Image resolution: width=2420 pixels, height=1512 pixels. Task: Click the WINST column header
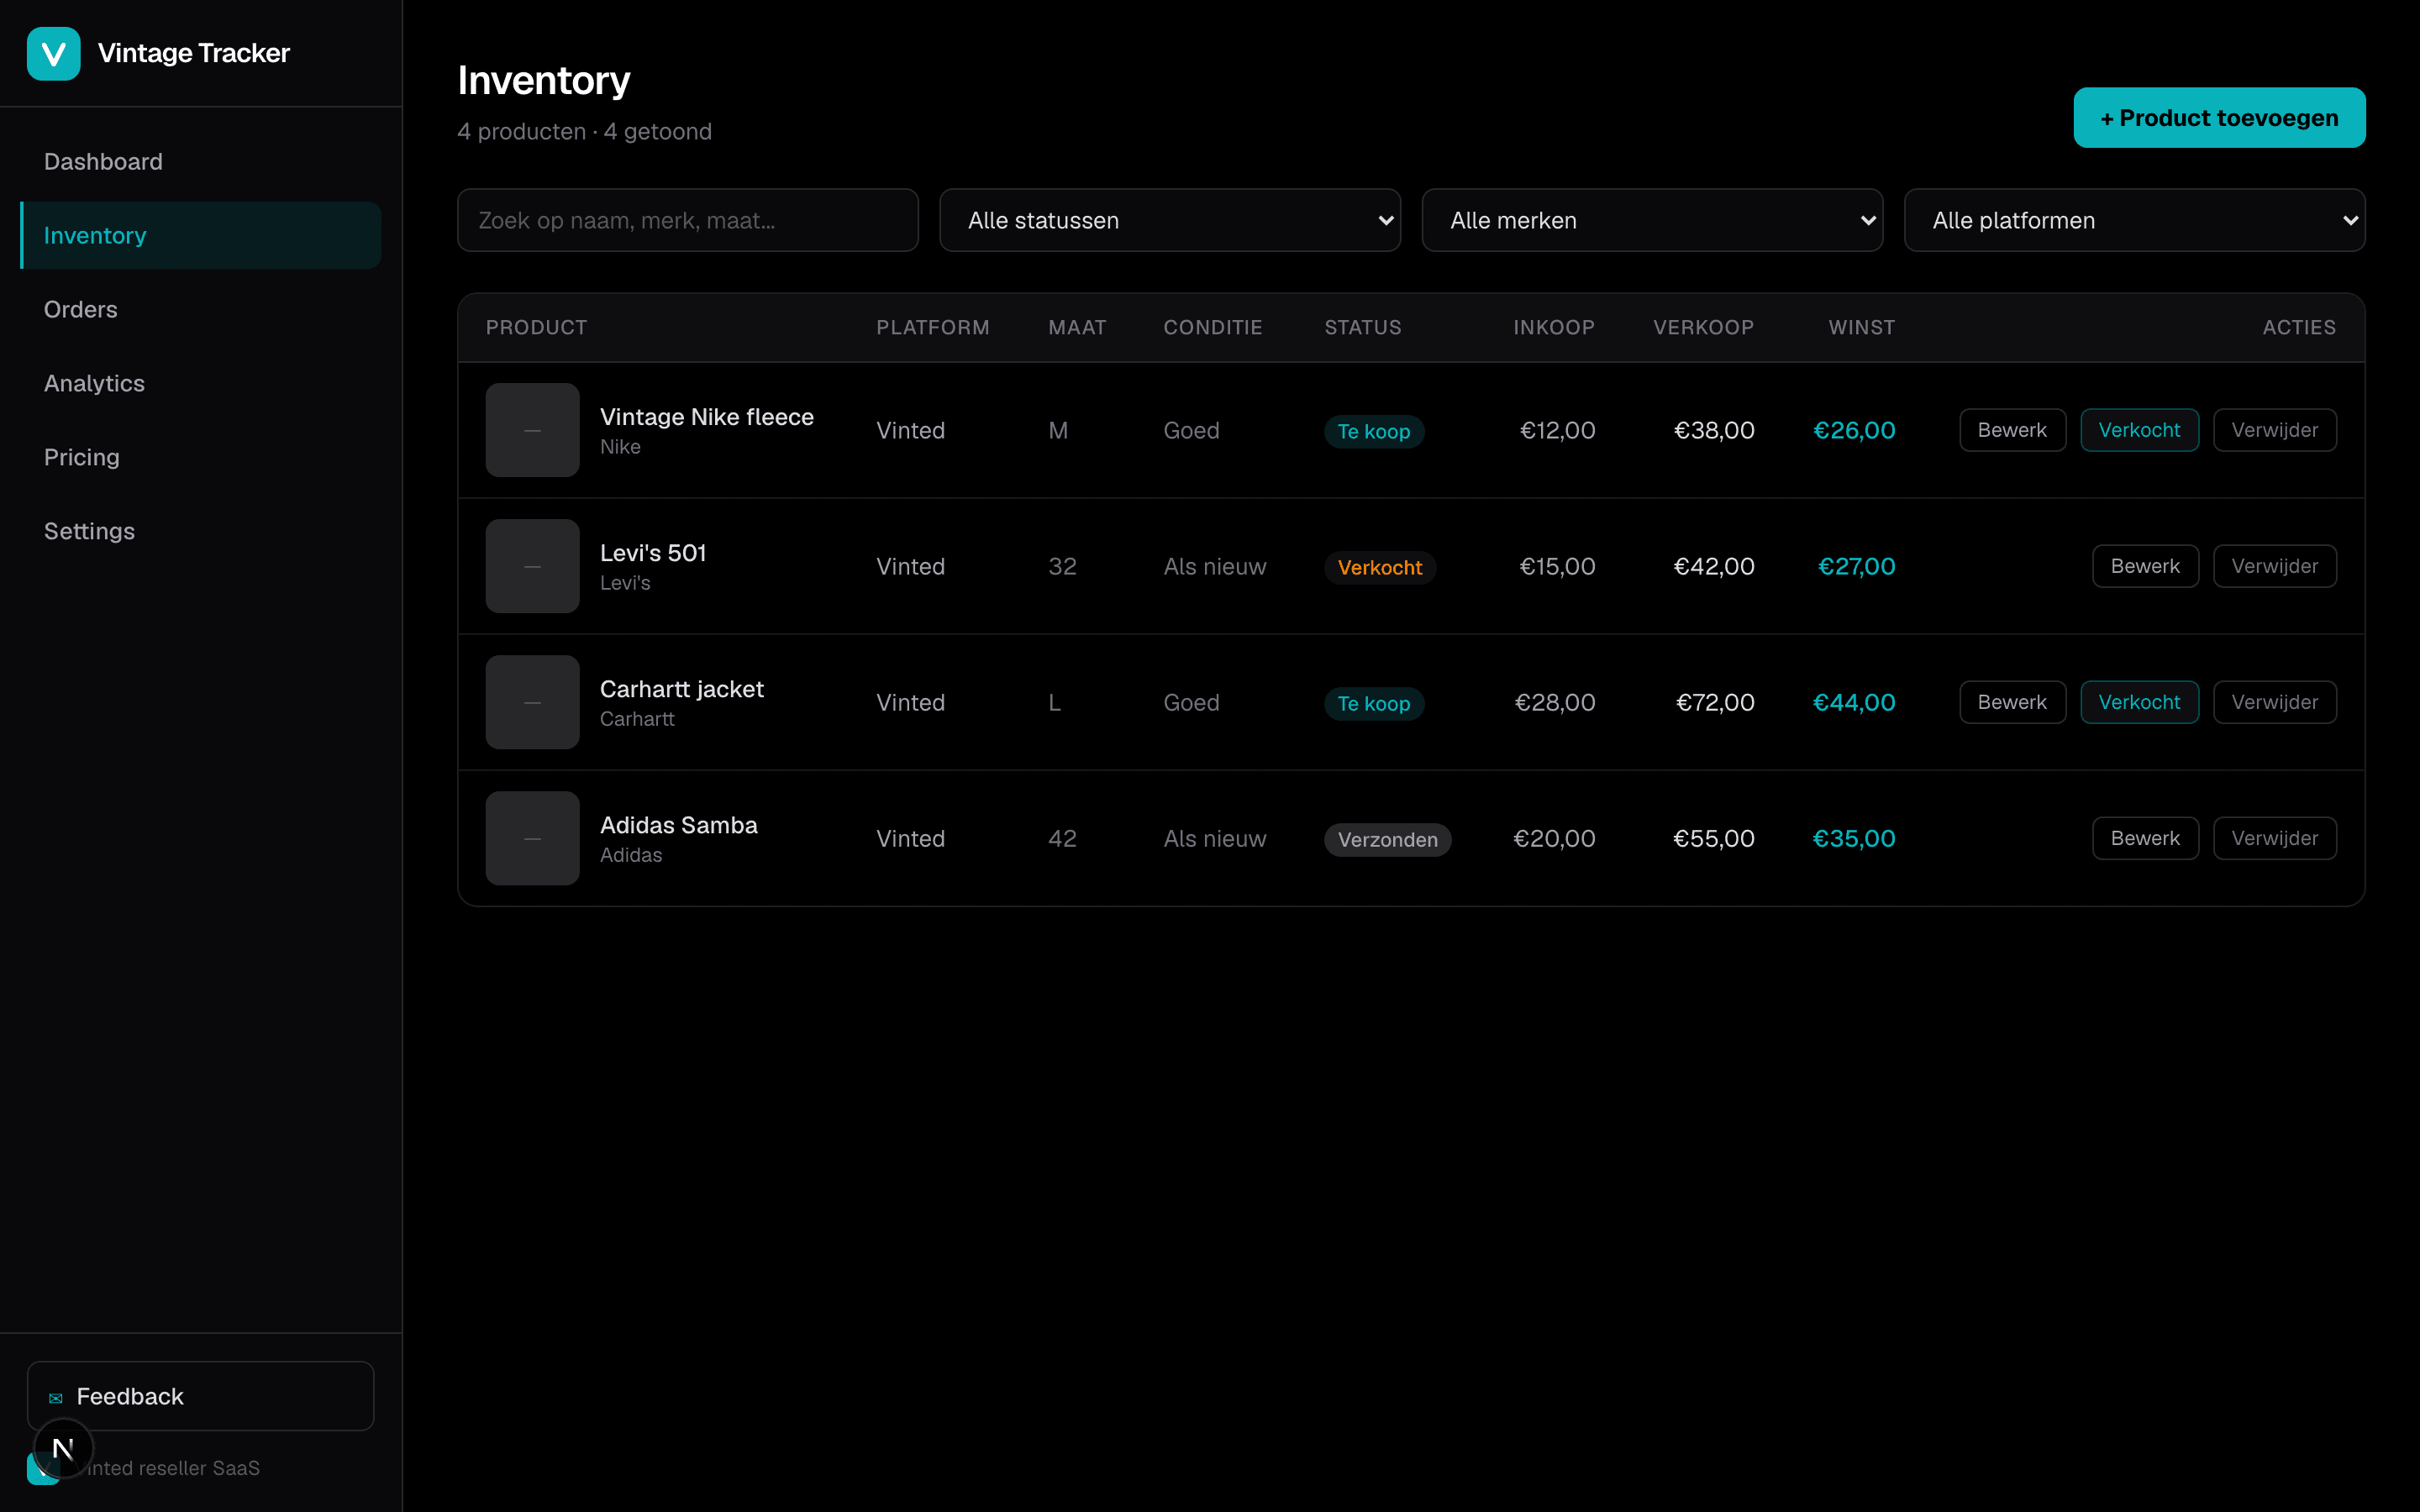pyautogui.click(x=1861, y=327)
